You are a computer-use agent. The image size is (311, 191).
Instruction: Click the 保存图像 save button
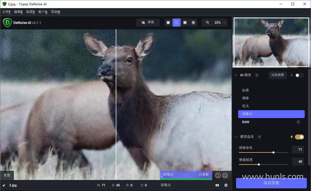point(271,183)
